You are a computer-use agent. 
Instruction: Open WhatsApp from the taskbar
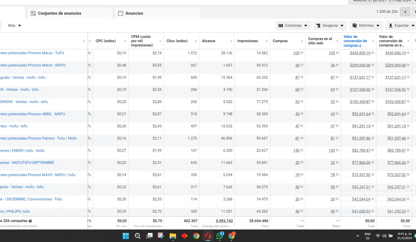pos(220,236)
